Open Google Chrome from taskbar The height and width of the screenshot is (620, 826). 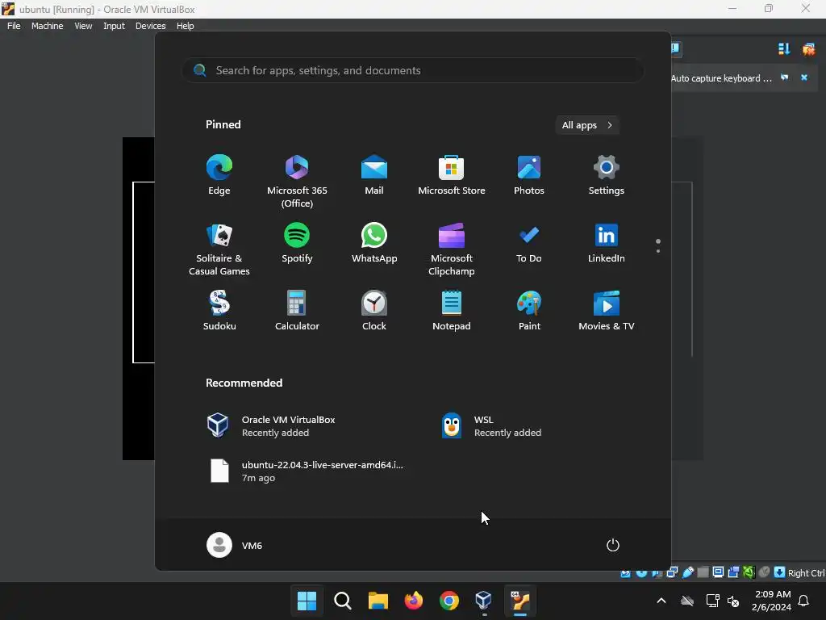pyautogui.click(x=448, y=601)
